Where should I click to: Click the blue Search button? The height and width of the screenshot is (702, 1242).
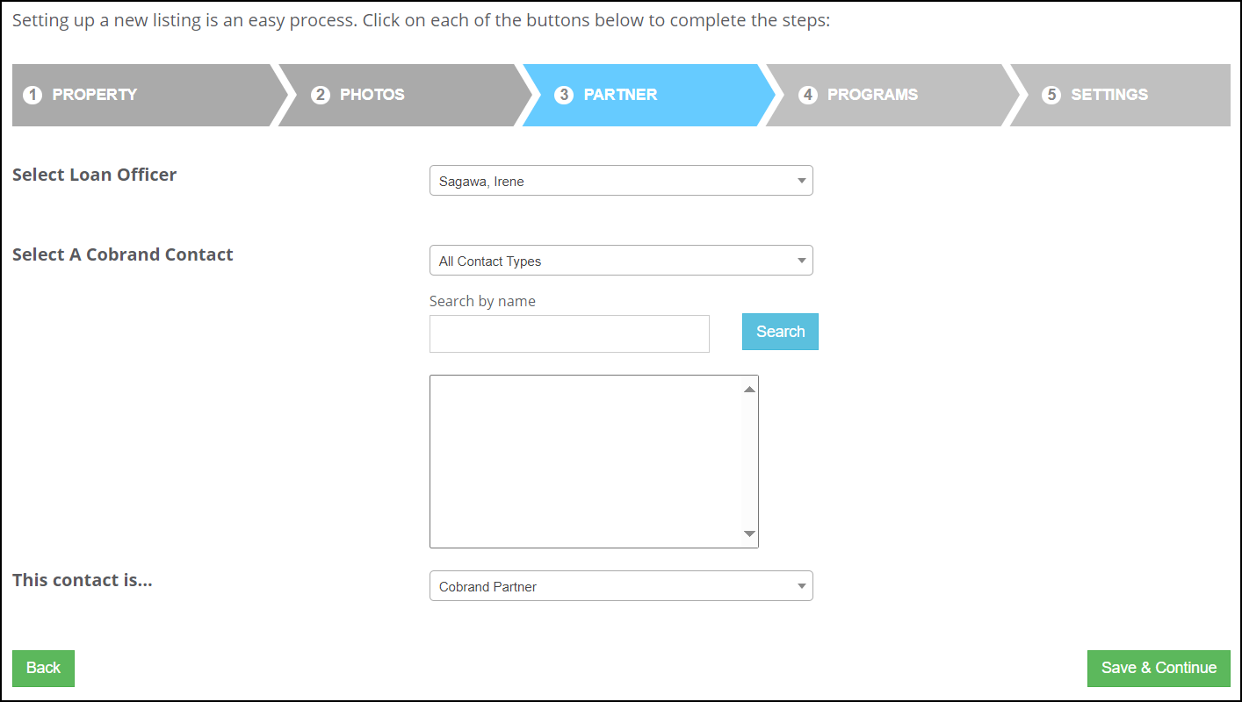(x=780, y=332)
